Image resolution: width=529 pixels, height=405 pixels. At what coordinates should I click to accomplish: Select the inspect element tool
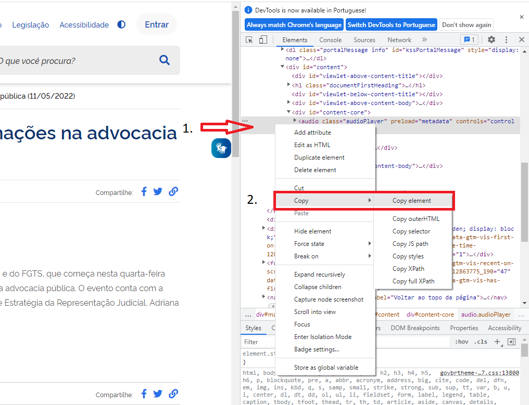pos(249,40)
